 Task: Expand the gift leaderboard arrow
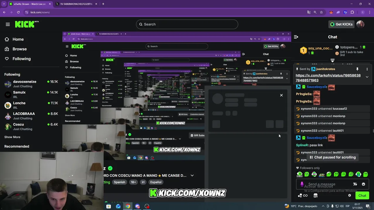333,60
